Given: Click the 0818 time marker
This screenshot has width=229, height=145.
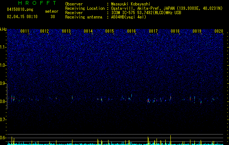Looking at the screenshot, I should pyautogui.click(x=175, y=31).
